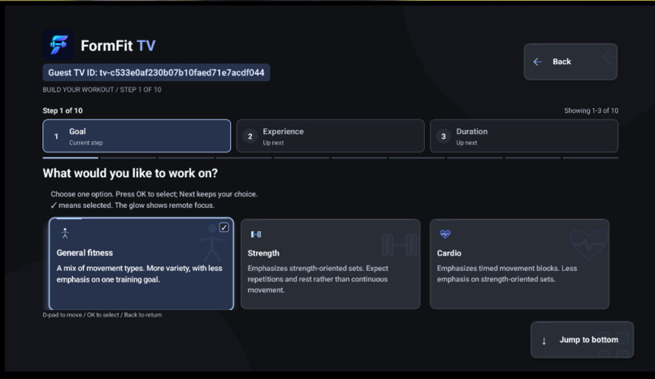655x379 pixels.
Task: Click the 'Choose one option' instruction line
Action: click(x=154, y=194)
